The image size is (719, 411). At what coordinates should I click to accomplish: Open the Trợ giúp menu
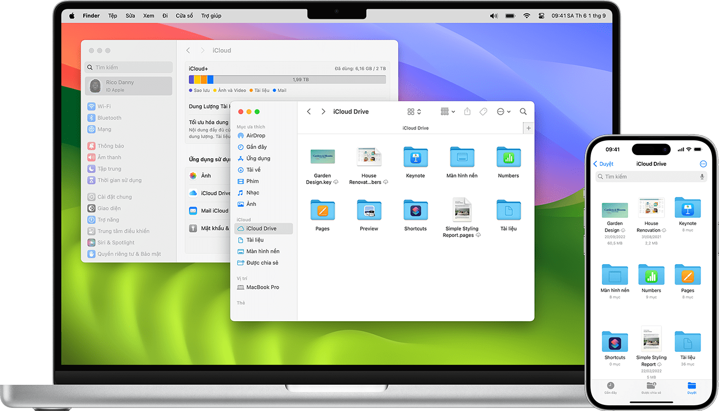click(211, 16)
